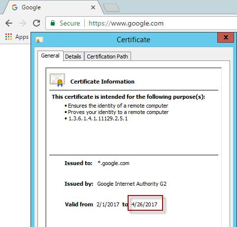Select OID 1.3.6.1.4.1.11129.2.5.1
237x227 pixels.
pos(98,118)
